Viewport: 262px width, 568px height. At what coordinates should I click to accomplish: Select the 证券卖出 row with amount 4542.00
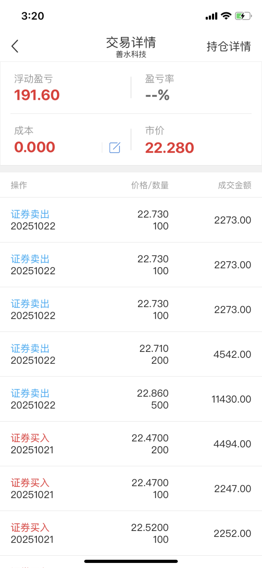[131, 354]
